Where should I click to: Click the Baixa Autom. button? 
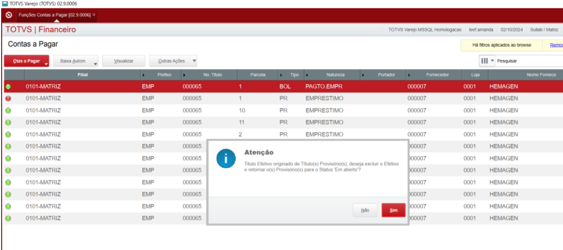(73, 61)
